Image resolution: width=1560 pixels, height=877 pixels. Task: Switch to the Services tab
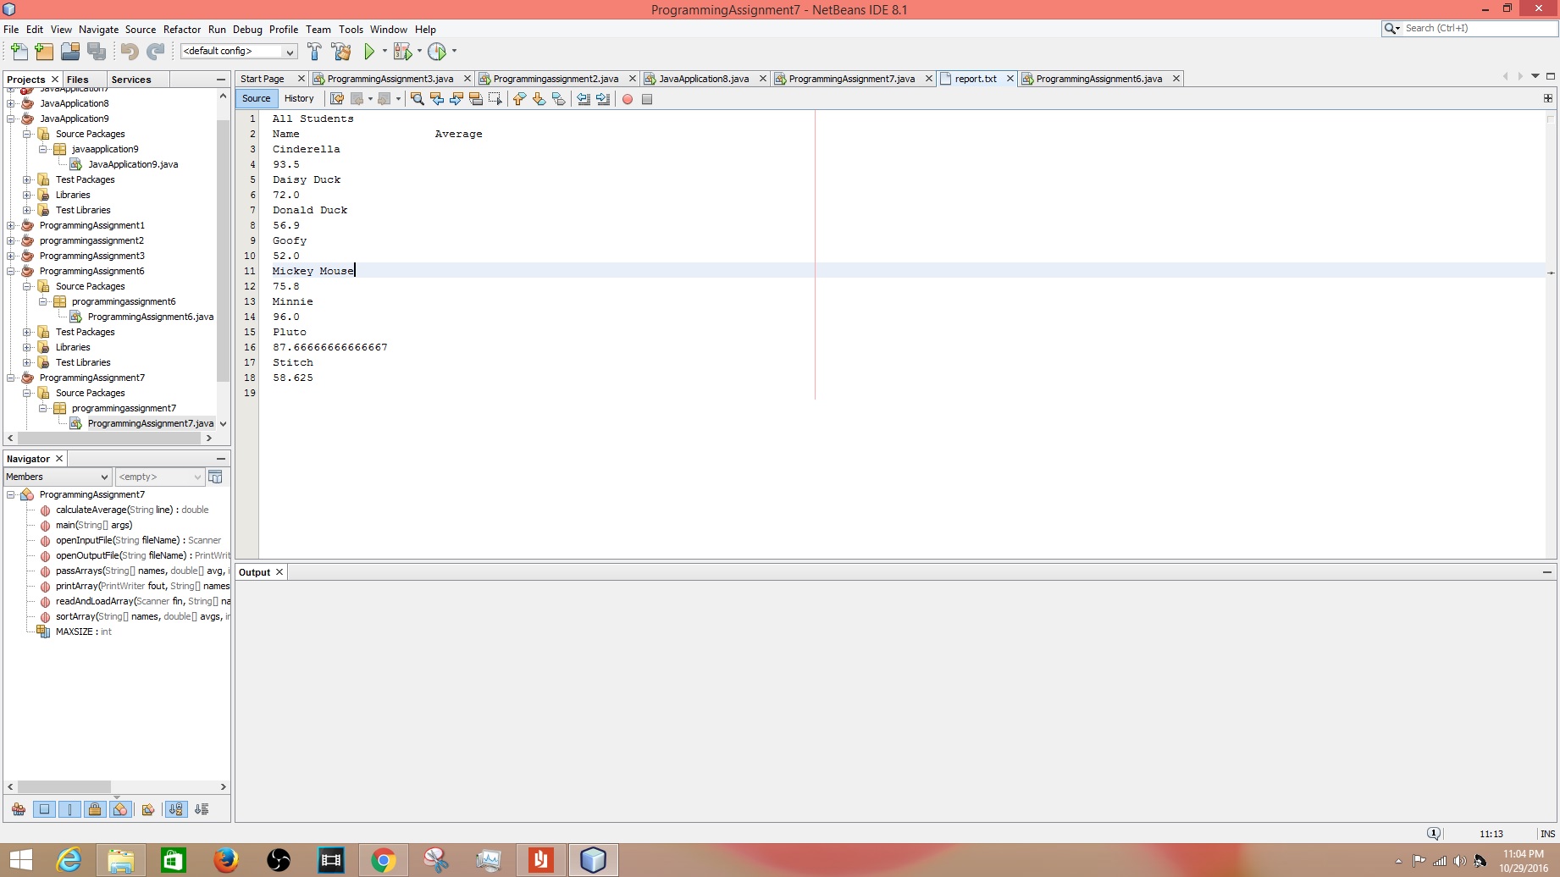click(131, 80)
